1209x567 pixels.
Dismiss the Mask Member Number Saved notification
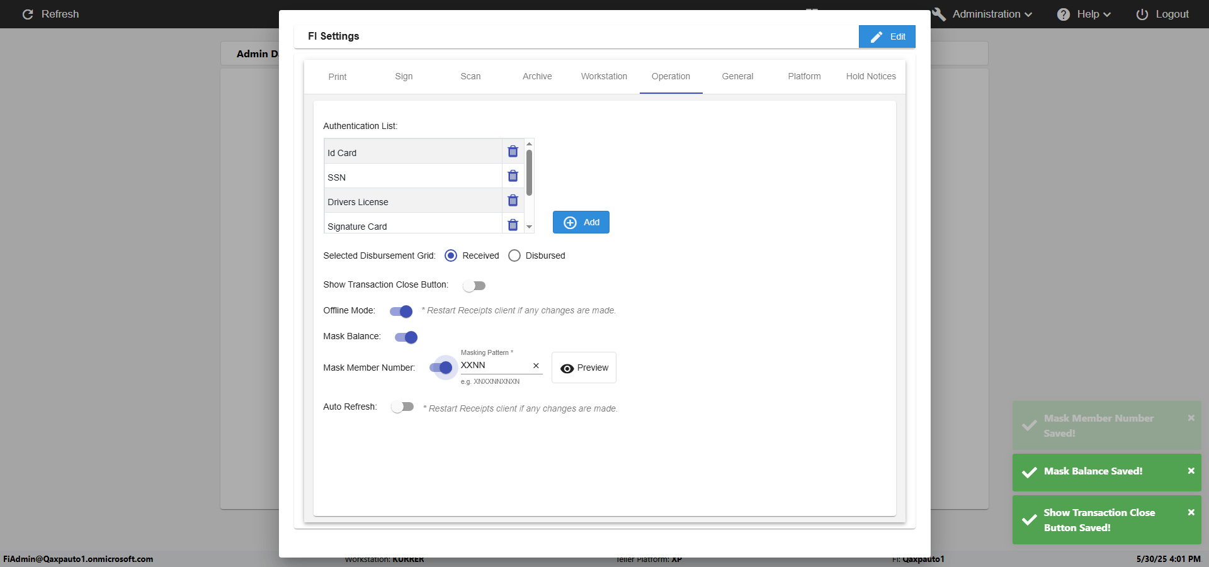1191,418
